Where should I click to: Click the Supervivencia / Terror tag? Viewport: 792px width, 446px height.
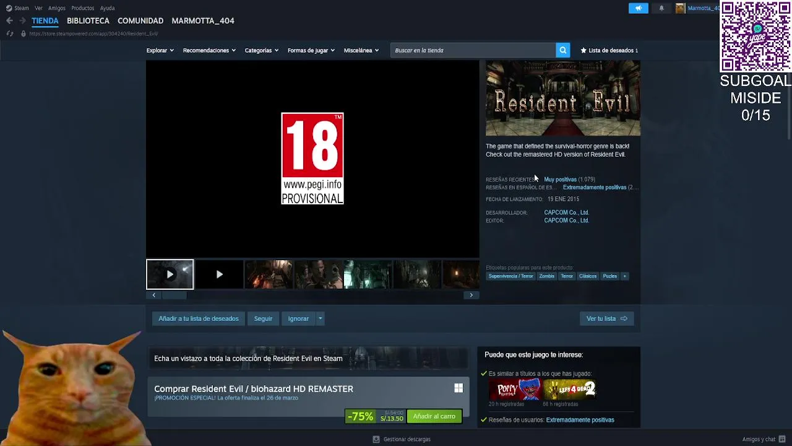pos(510,276)
